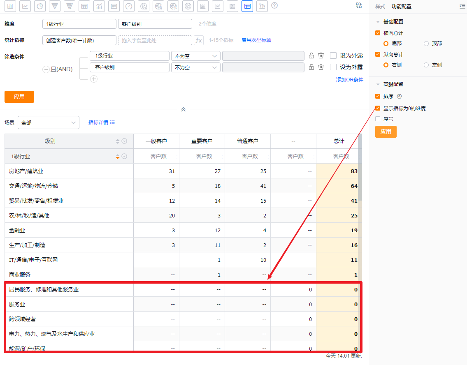
Task: Select the highlighted blue cross-table icon
Action: [x=247, y=6]
